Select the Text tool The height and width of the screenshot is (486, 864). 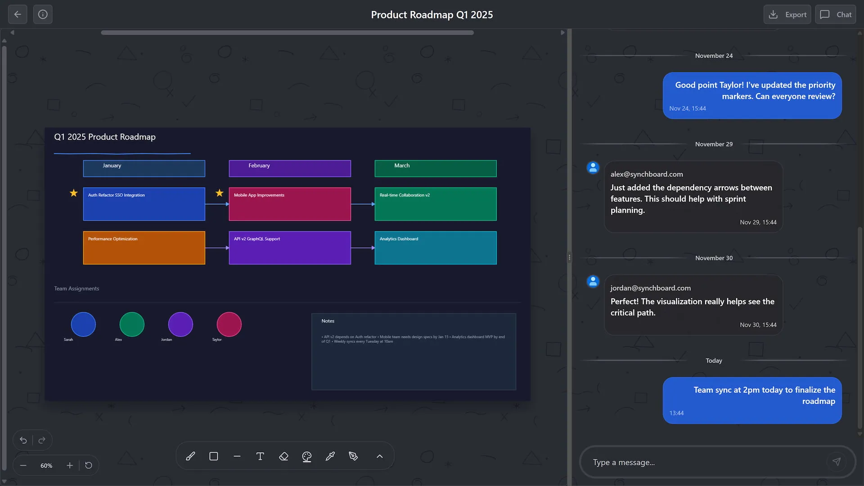point(260,456)
